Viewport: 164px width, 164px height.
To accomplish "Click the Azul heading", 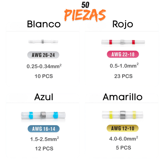I will click(x=44, y=97).
